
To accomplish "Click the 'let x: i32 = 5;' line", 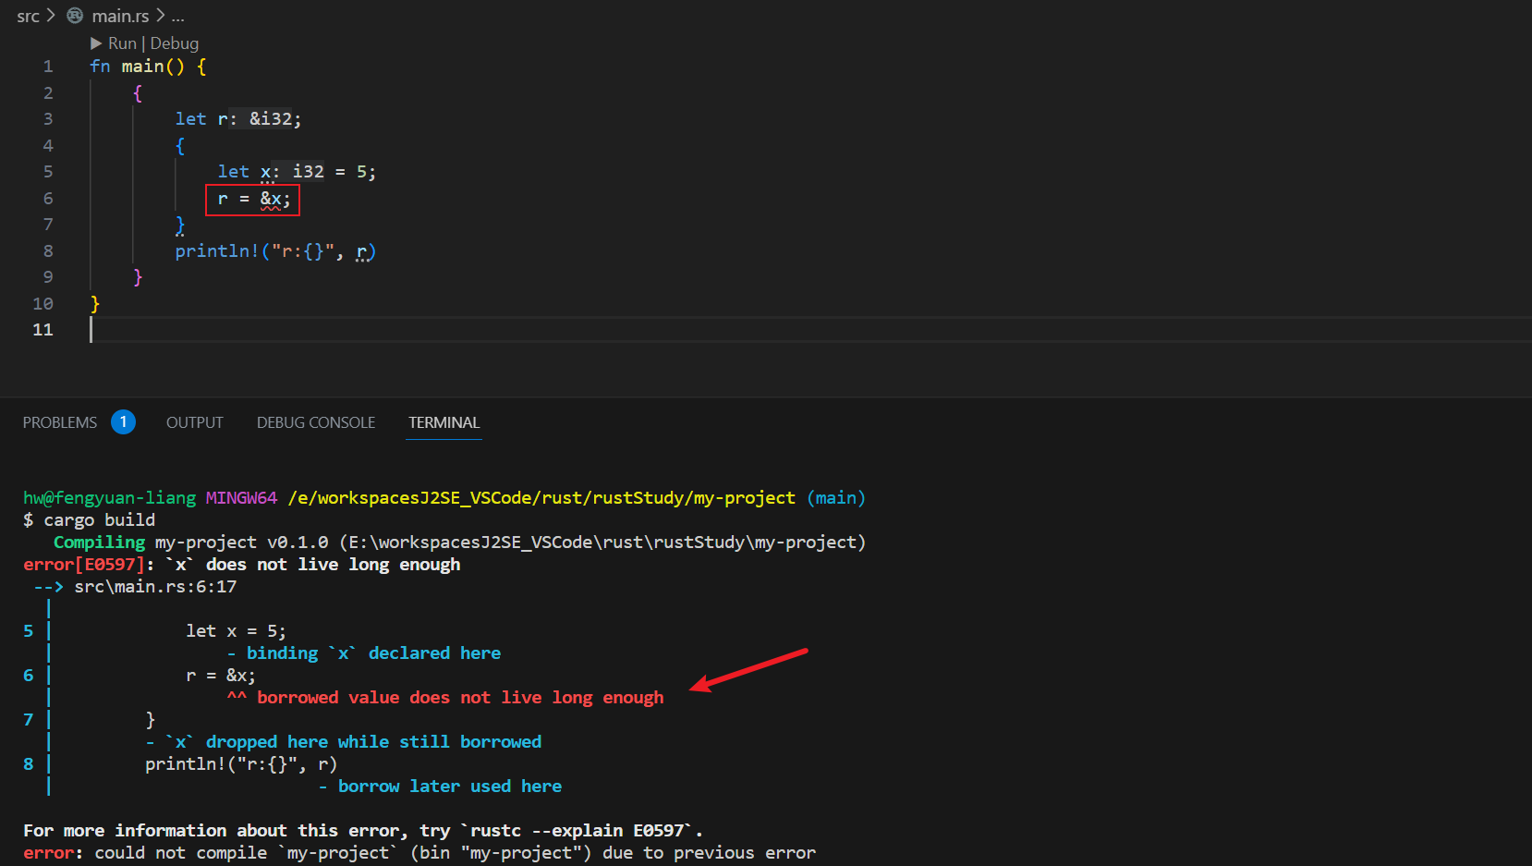I will coord(297,172).
